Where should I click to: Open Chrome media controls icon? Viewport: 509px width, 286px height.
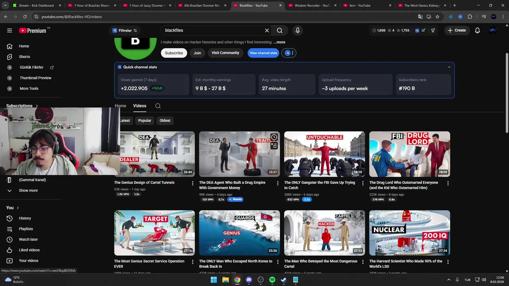point(484,17)
